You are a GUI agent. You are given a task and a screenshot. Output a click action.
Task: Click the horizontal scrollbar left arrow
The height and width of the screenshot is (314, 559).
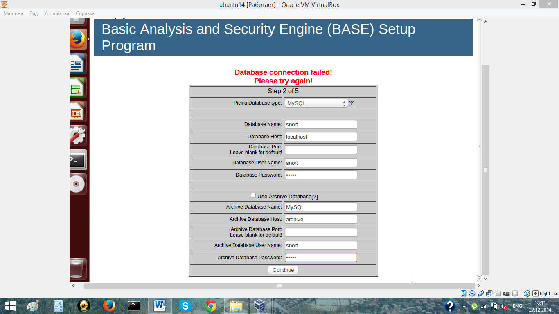pos(73,286)
